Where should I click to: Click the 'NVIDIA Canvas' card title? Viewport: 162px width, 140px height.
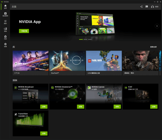pyautogui.click(x=98, y=87)
